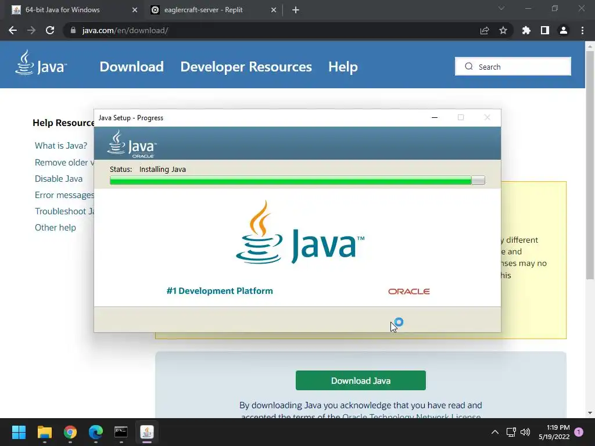This screenshot has width=595, height=446.
Task: Open the Windows Start menu
Action: [x=19, y=432]
